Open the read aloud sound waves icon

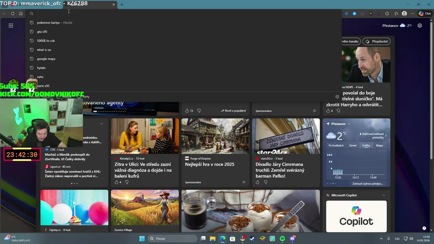point(346,14)
